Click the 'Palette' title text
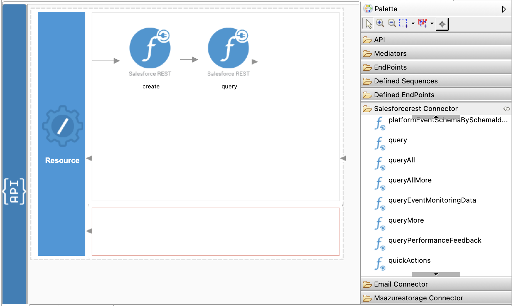514x306 pixels. pyautogui.click(x=386, y=9)
